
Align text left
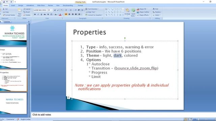66,14
